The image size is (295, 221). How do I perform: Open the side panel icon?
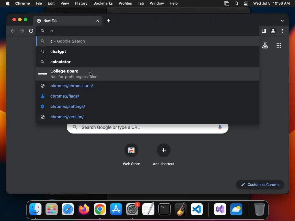264,31
